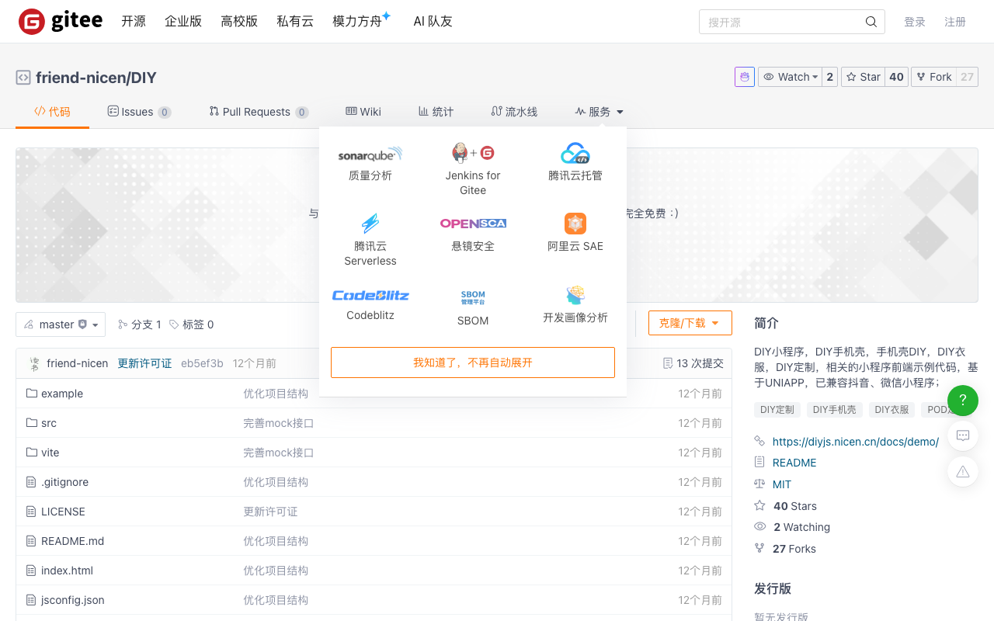Click the search magnifier icon
Viewport: 994px width, 621px height.
871,22
